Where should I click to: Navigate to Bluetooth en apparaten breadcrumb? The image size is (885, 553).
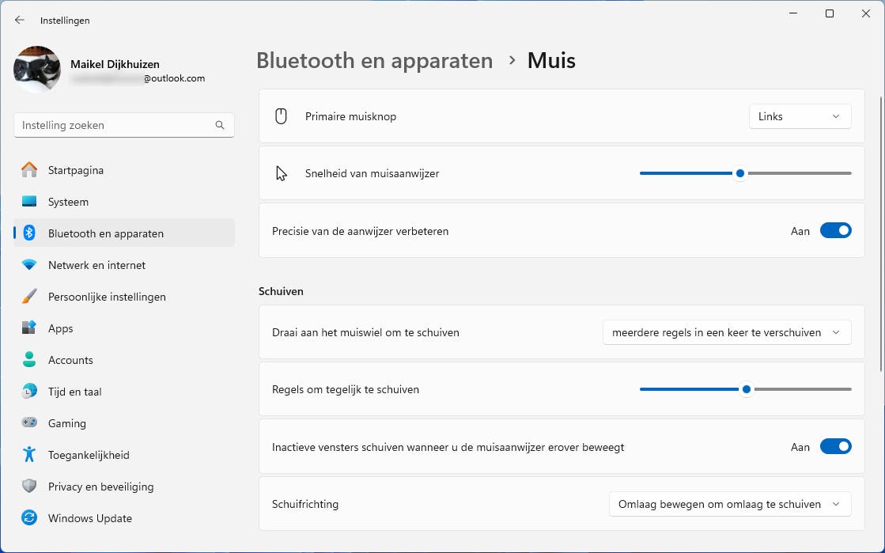[x=374, y=60]
